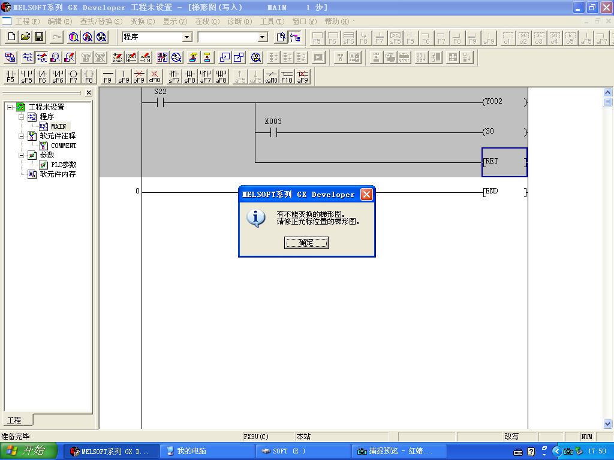
Task: Insert an output coil (F7)
Action: (x=73, y=77)
